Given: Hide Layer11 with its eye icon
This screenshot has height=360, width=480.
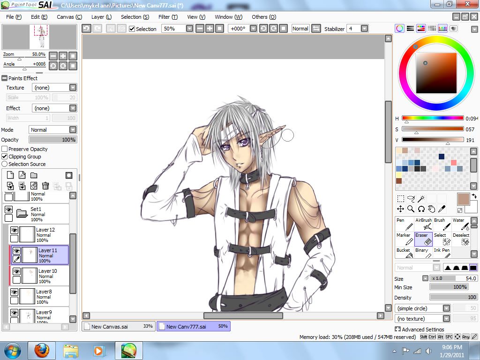Looking at the screenshot, I should coord(16,251).
